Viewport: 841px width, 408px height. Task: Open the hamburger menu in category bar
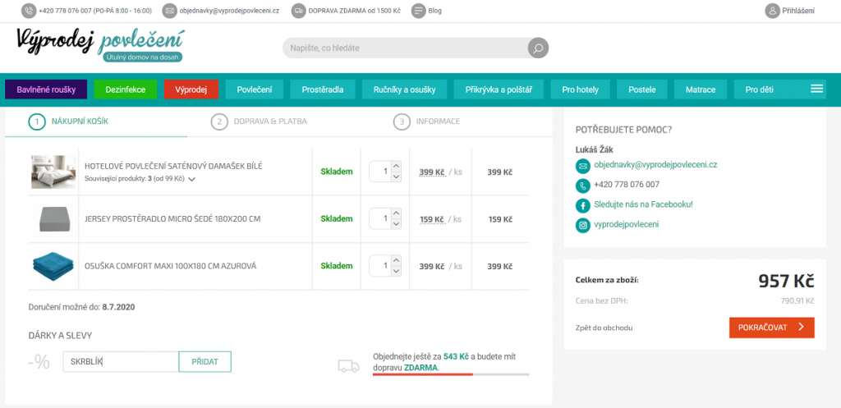(817, 89)
